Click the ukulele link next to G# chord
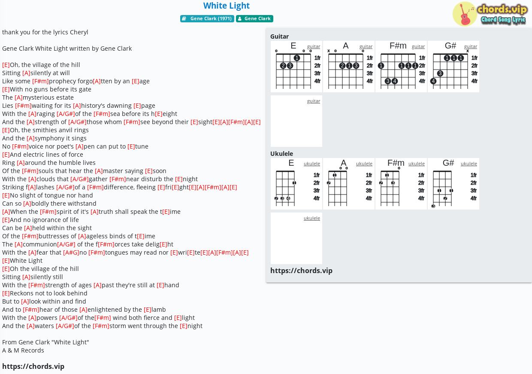The height and width of the screenshot is (374, 532). click(469, 164)
